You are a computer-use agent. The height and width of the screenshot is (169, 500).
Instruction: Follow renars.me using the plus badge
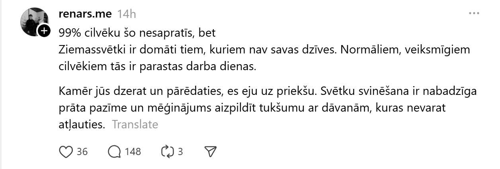pos(44,31)
